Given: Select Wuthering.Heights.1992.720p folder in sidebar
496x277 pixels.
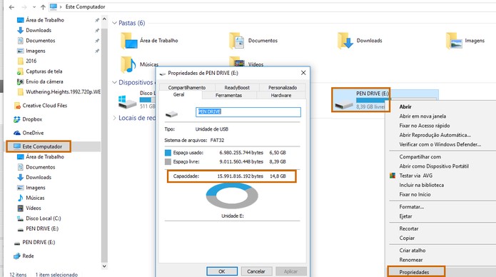Looking at the screenshot, I should pos(63,92).
